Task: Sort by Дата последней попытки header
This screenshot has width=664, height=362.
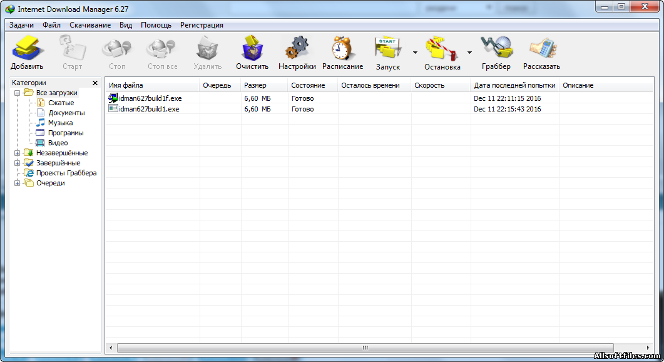Action: coord(515,85)
